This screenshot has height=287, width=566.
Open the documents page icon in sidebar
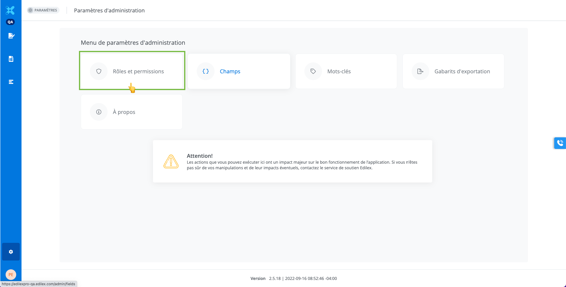11,59
